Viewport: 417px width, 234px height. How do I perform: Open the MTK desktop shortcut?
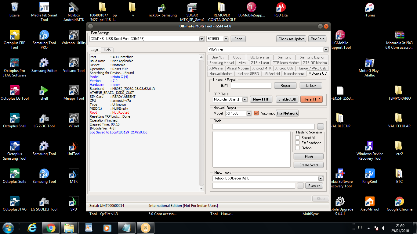click(74, 176)
